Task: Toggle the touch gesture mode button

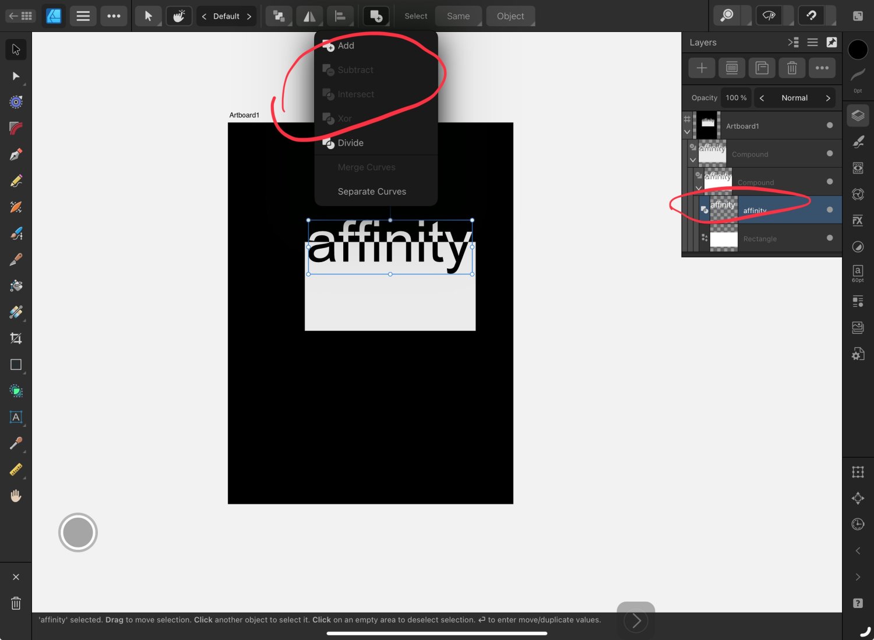Action: (179, 16)
